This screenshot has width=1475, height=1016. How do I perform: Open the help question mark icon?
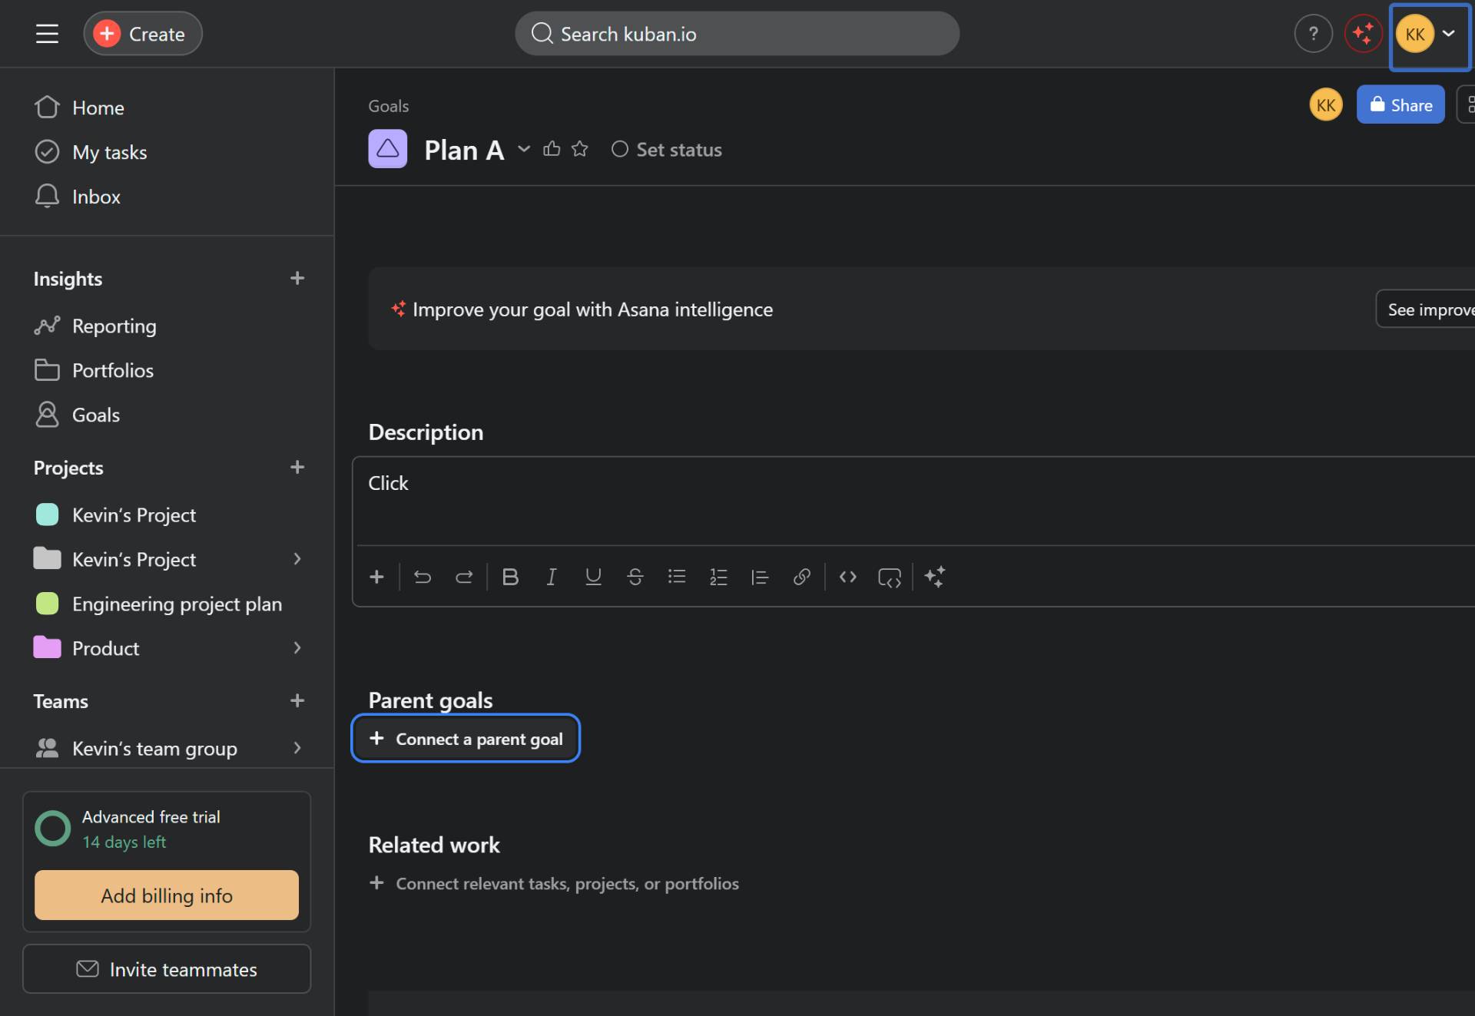pyautogui.click(x=1313, y=34)
